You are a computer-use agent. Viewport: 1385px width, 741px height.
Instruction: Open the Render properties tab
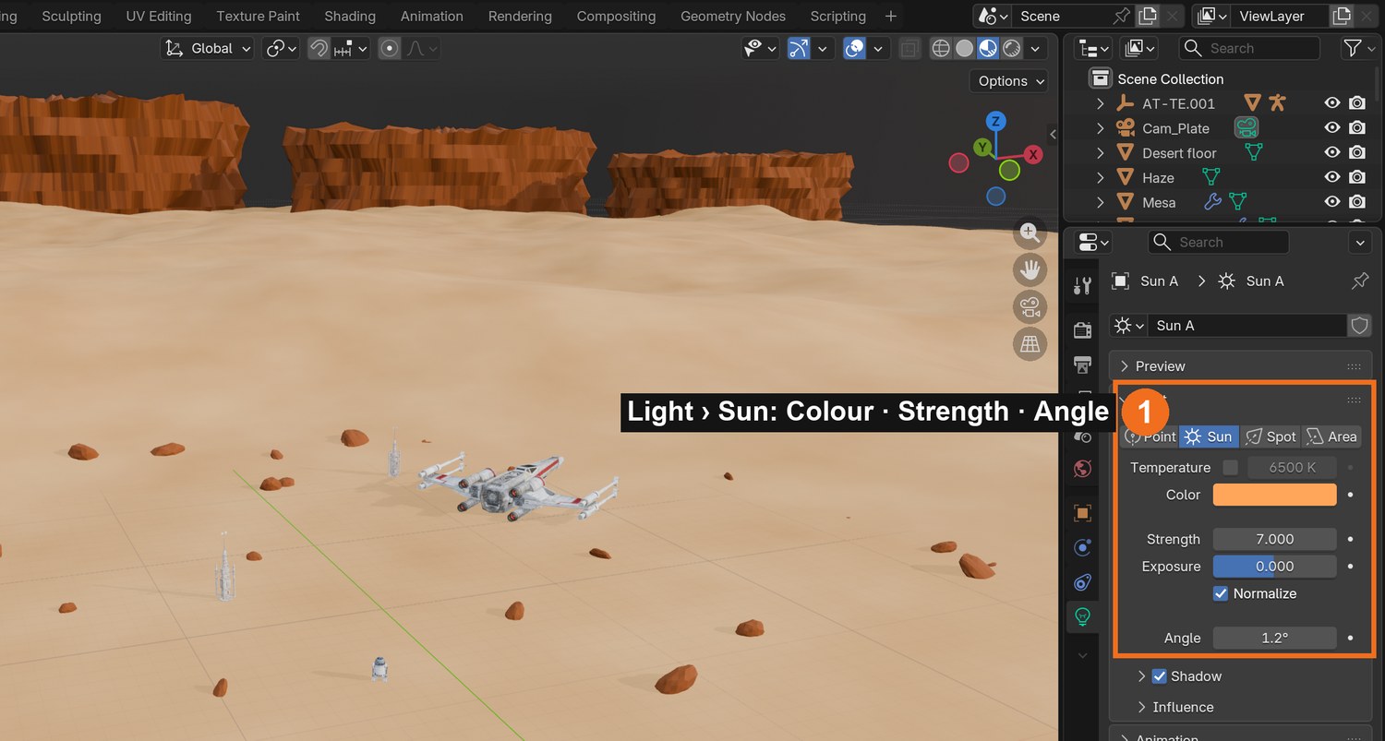point(1082,330)
